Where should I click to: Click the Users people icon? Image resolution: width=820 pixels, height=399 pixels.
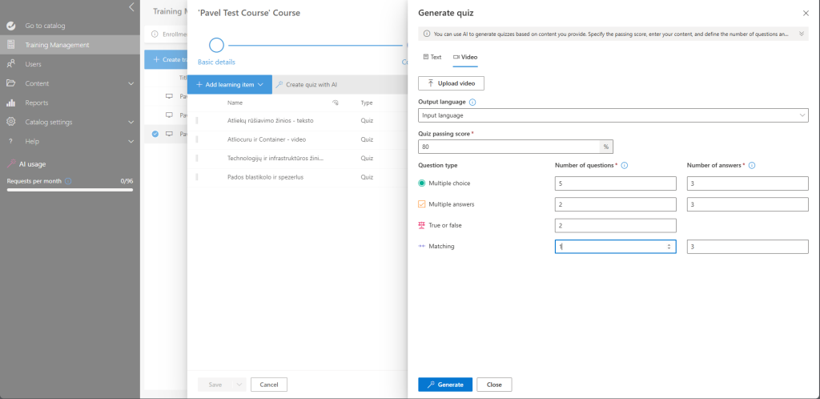pyautogui.click(x=10, y=64)
